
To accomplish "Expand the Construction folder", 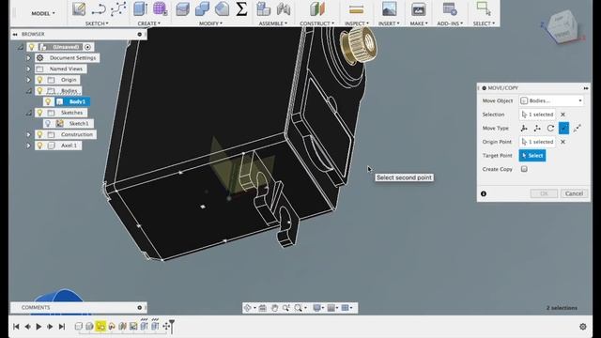I will click(x=28, y=134).
